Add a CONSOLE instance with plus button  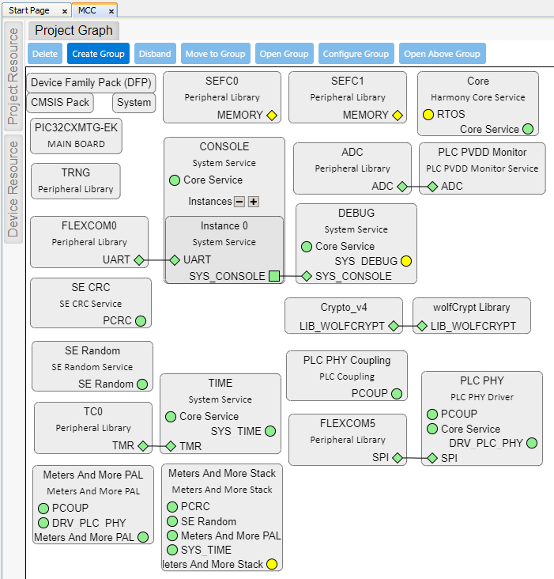tap(254, 202)
